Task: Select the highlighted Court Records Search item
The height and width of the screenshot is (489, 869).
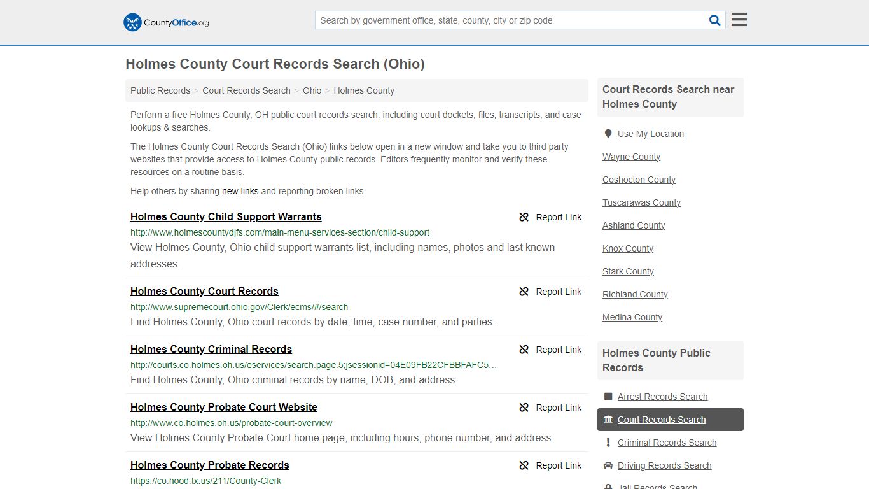Action: tap(671, 420)
